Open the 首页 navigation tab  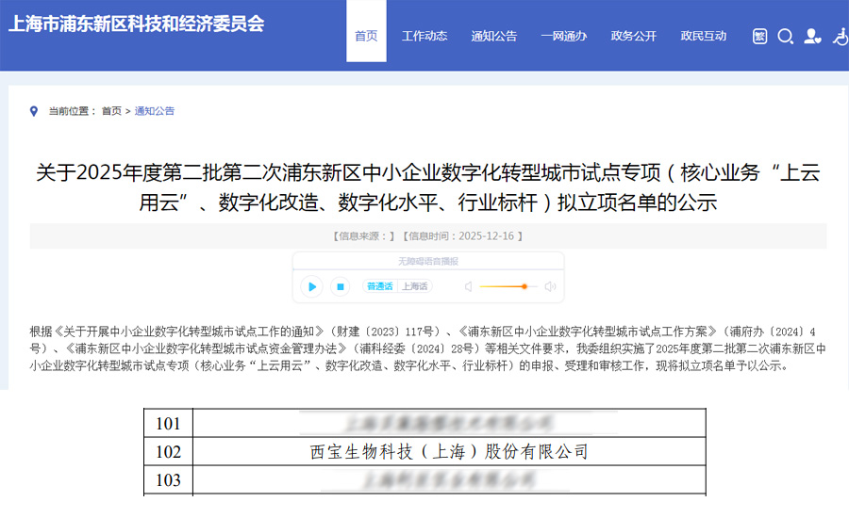coord(366,36)
